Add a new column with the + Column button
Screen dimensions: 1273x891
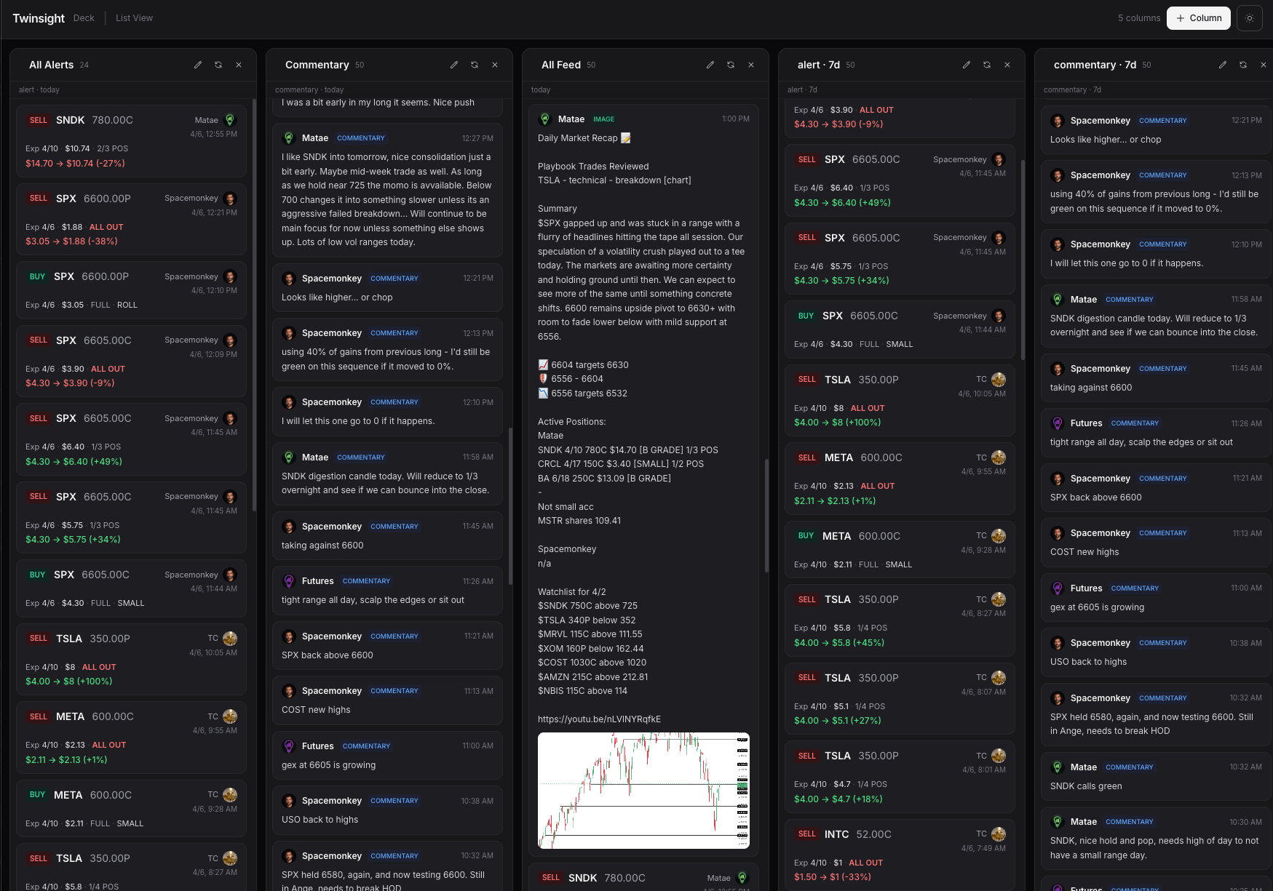coord(1198,18)
